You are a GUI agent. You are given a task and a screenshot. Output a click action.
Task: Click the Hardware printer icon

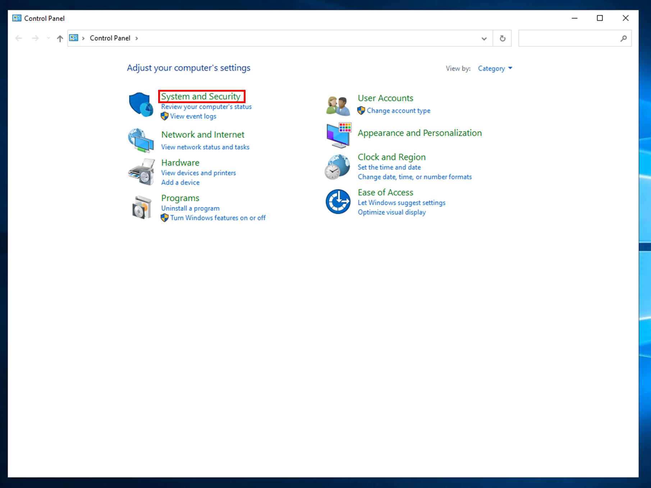(141, 172)
